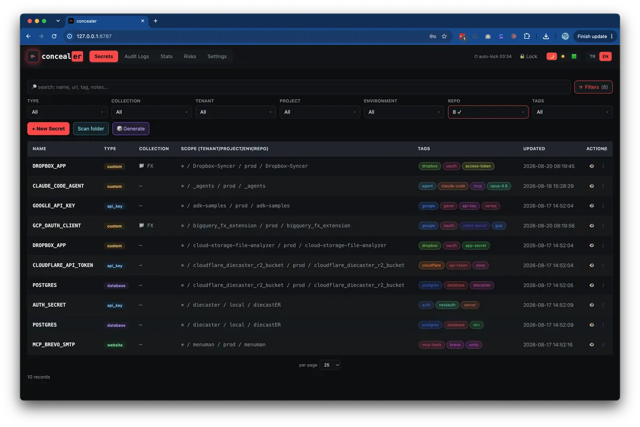Reveal MCP_BREVO_SMTP secret with eye icon
The image size is (640, 427).
[591, 345]
